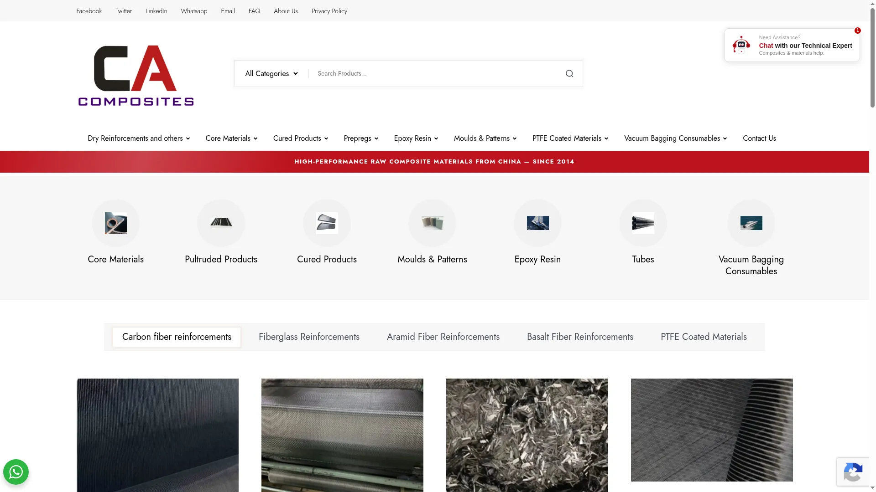Open the Facebook link
The height and width of the screenshot is (492, 876).
point(89,11)
